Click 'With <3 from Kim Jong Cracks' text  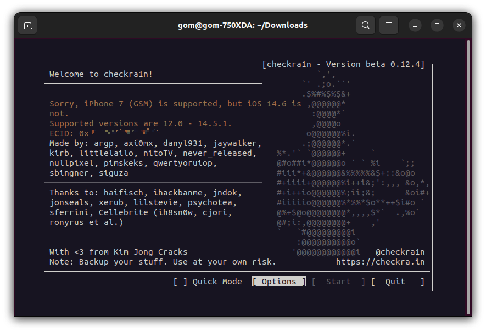[119, 252]
